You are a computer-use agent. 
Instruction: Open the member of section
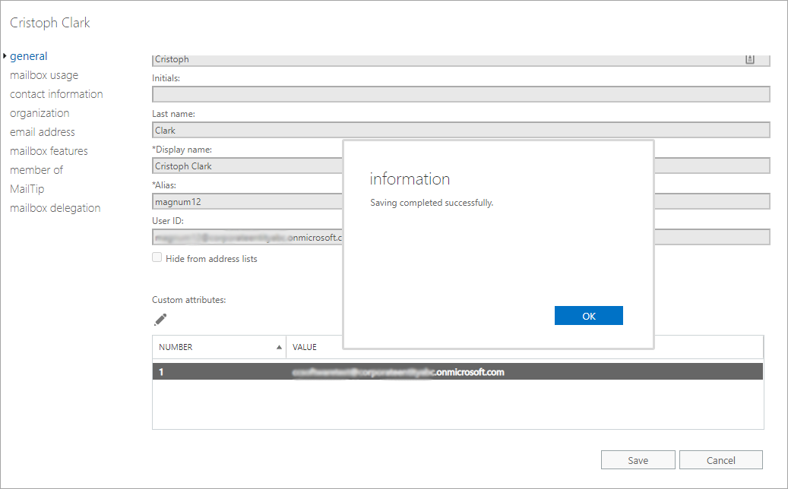pyautogui.click(x=36, y=170)
